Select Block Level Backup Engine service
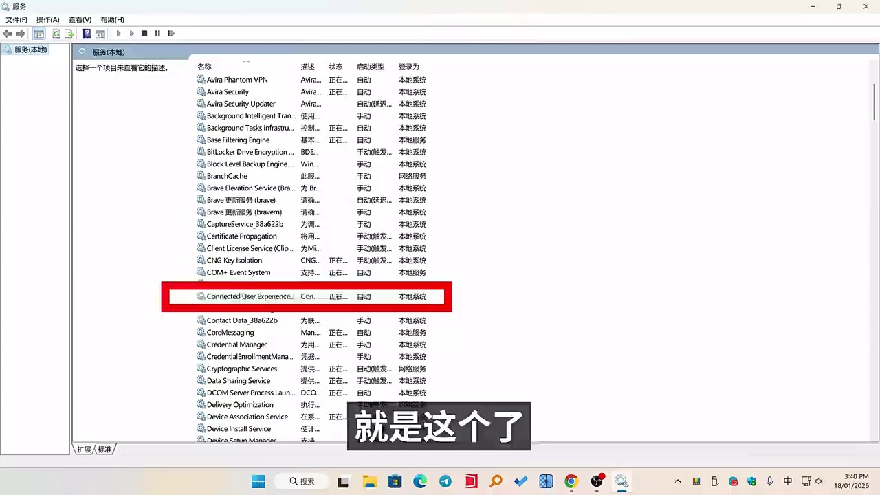Image resolution: width=880 pixels, height=495 pixels. click(x=311, y=164)
